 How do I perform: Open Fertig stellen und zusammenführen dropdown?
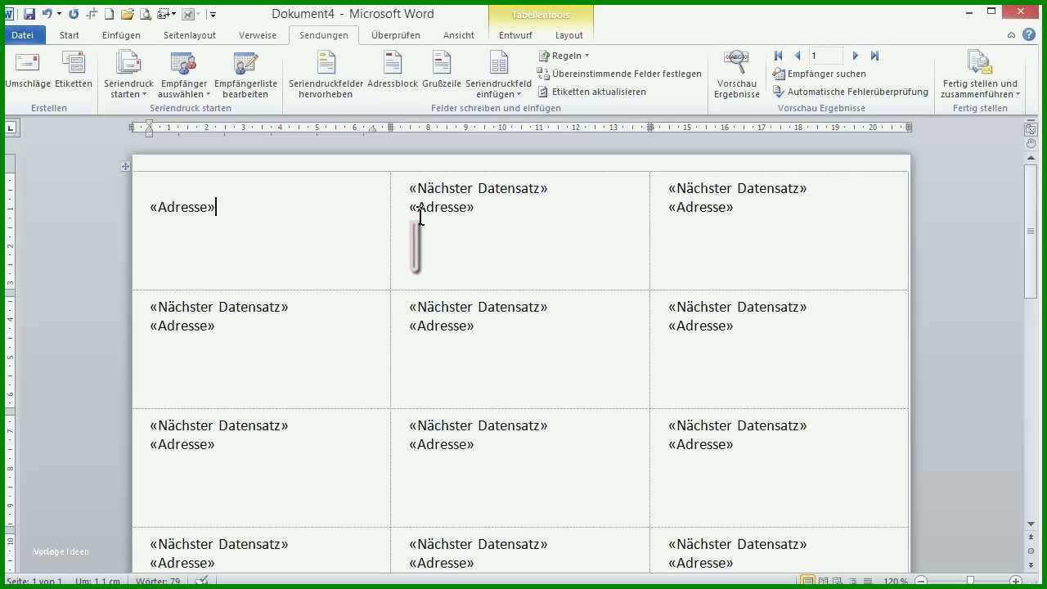tap(980, 74)
